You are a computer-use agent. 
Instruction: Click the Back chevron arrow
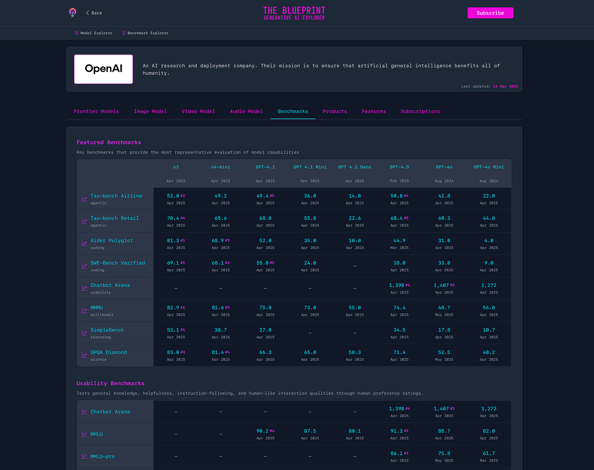click(87, 13)
